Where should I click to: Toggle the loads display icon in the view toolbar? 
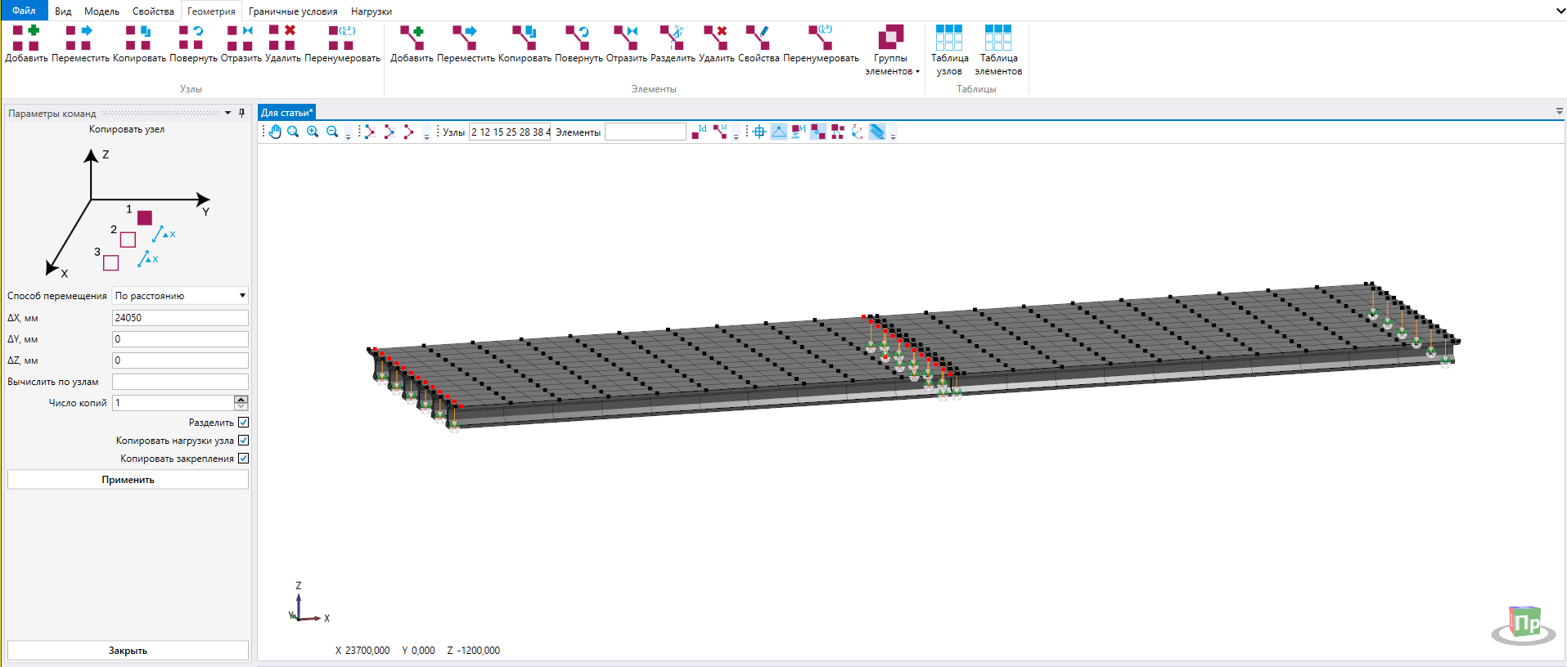click(x=799, y=132)
